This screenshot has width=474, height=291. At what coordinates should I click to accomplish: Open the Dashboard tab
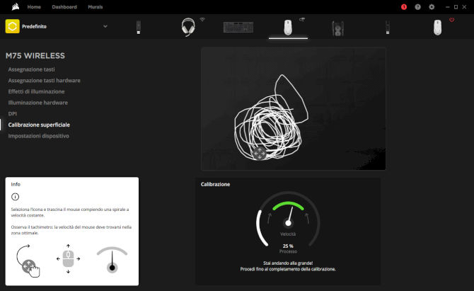[x=64, y=7]
